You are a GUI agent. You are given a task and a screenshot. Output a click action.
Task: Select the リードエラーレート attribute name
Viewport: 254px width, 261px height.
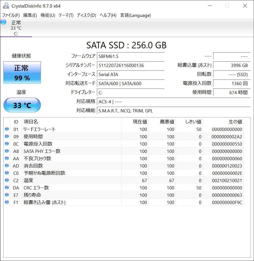tap(39, 129)
